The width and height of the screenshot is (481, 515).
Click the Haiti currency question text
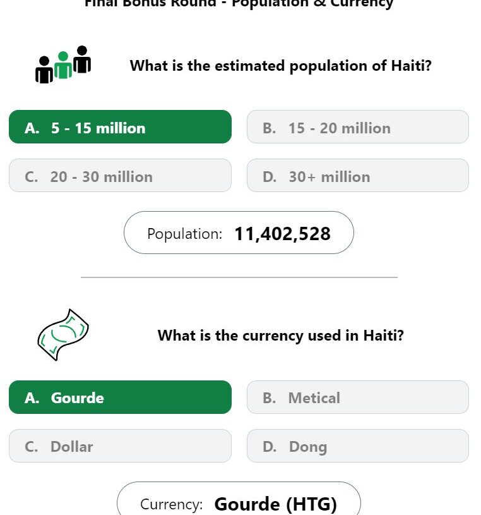tap(281, 335)
